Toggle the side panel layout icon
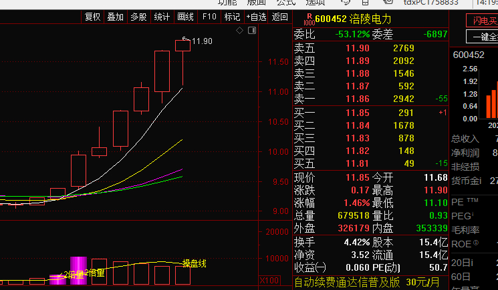The image size is (498, 290). [252, 31]
